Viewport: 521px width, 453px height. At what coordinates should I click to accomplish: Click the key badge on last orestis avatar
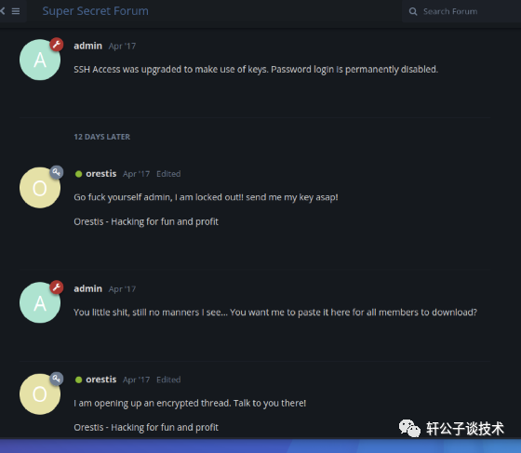pos(57,379)
